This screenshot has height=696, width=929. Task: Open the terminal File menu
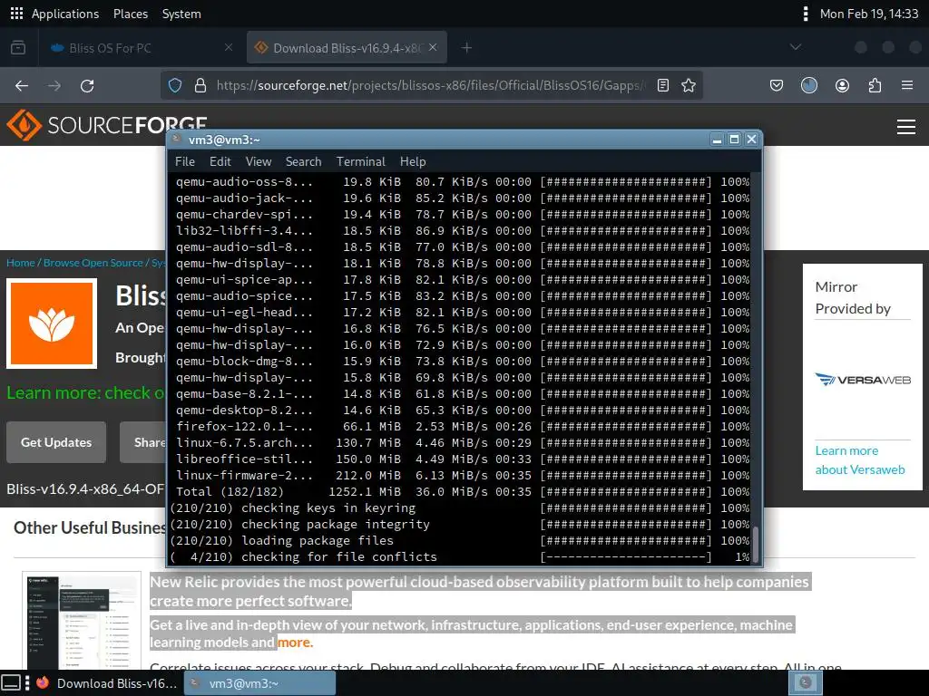pos(185,161)
